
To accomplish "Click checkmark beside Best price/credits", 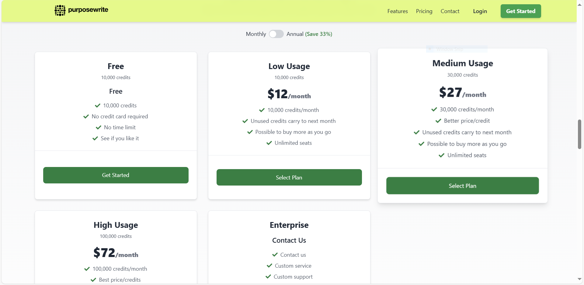I will click(93, 280).
